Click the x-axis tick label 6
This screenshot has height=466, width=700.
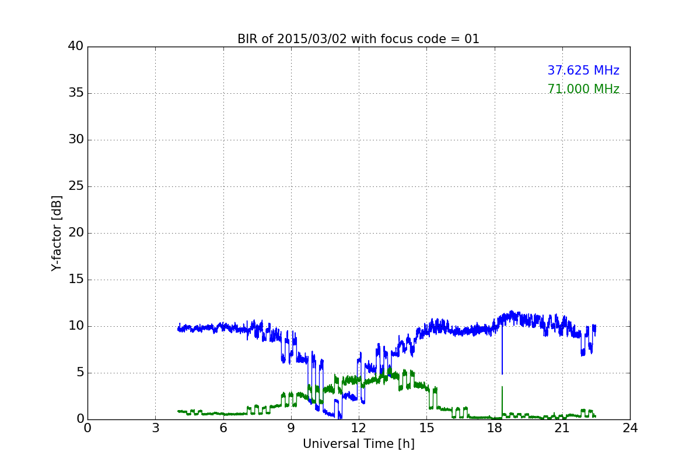click(223, 428)
